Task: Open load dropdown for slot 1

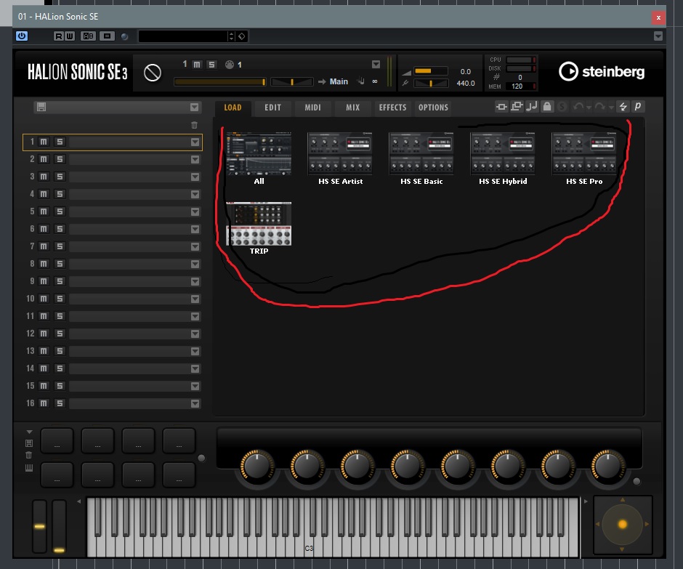Action: point(195,142)
